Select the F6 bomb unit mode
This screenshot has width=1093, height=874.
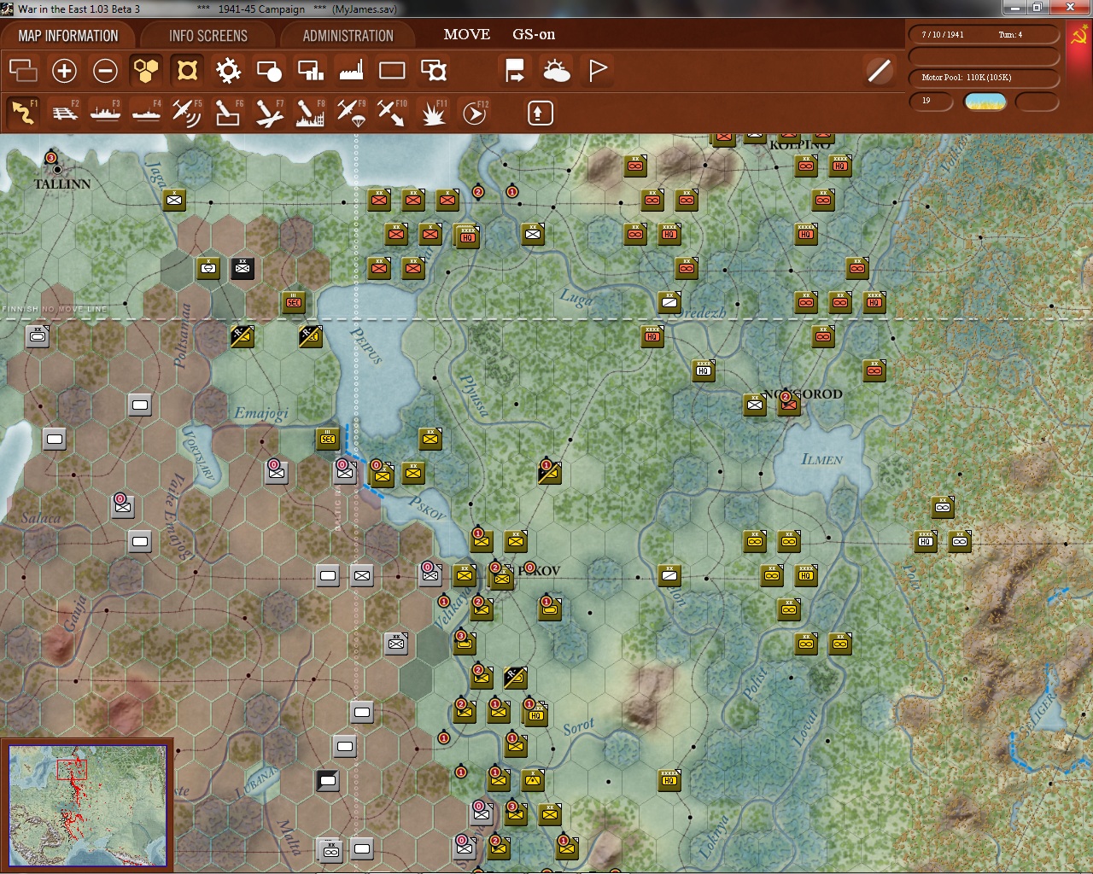tap(228, 113)
